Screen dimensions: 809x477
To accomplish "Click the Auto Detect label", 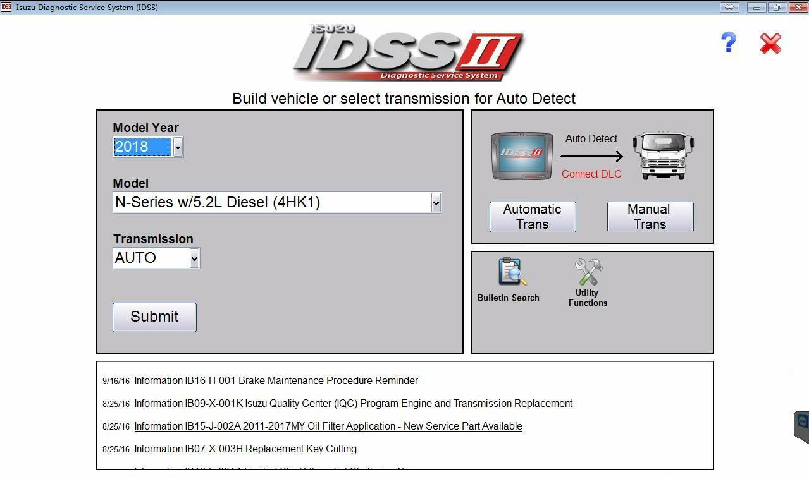I will [591, 138].
